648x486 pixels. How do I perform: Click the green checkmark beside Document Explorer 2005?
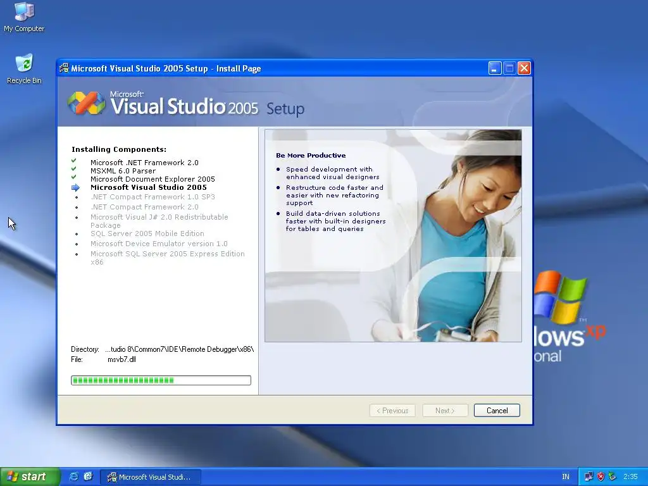(73, 177)
